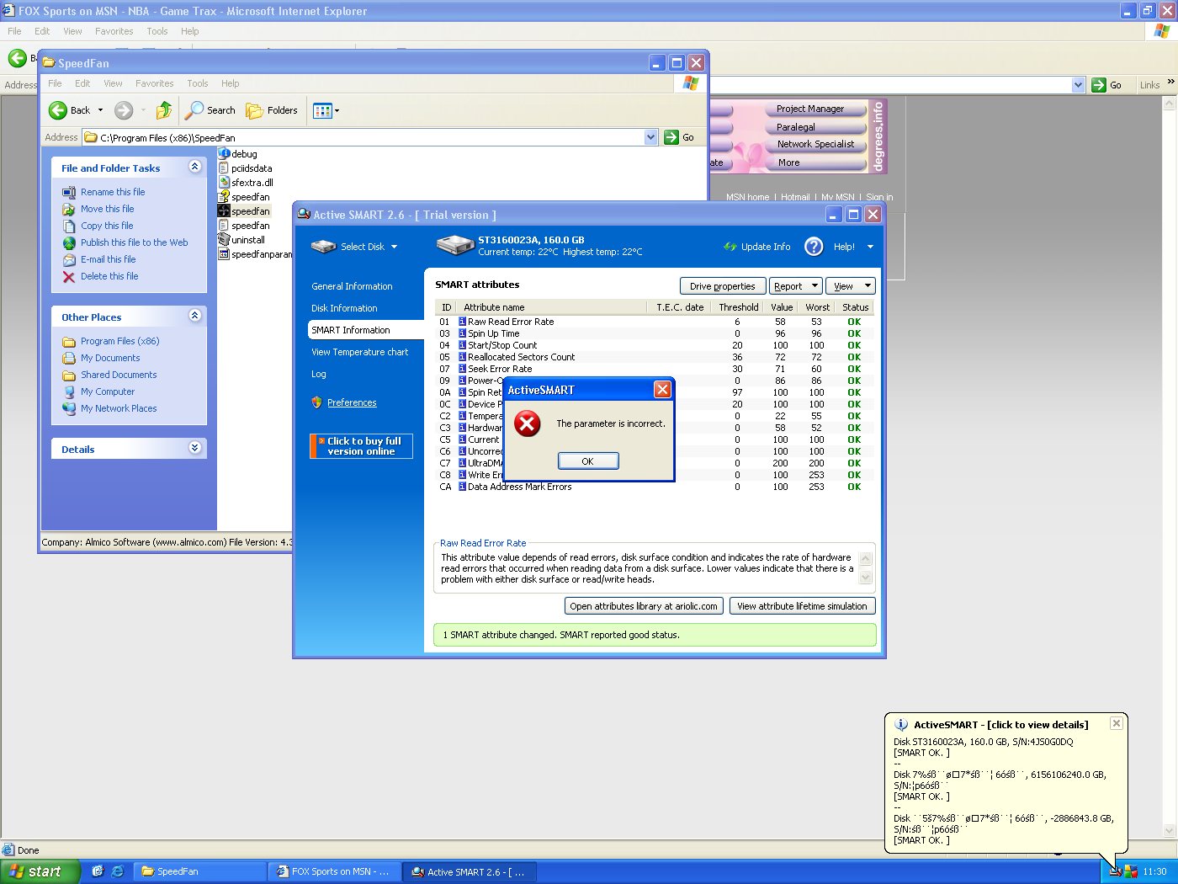The height and width of the screenshot is (884, 1178).
Task: Click the red error icon in dialog
Action: point(528,423)
